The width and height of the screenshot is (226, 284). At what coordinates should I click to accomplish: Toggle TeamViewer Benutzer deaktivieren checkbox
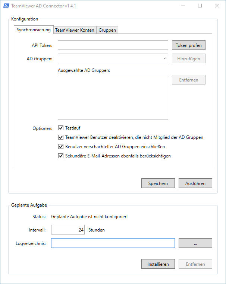(x=61, y=137)
